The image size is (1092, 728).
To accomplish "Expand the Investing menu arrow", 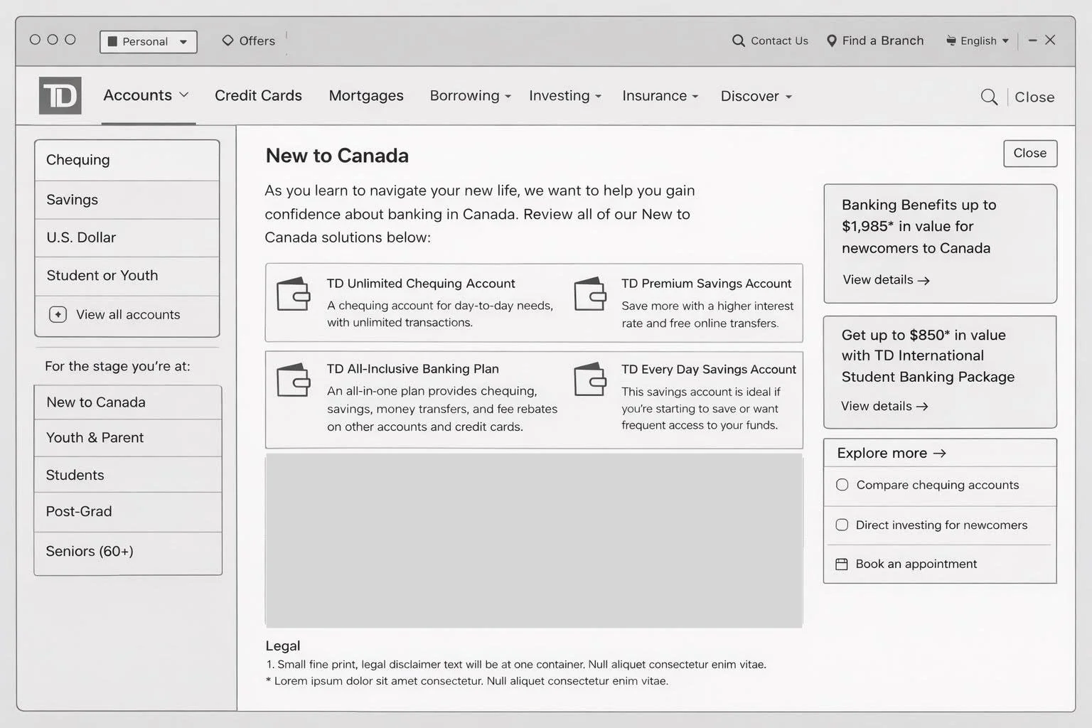I will [x=598, y=97].
